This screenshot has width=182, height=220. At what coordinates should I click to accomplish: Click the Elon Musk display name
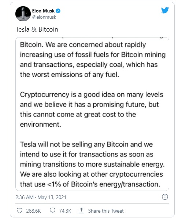[x=43, y=11]
